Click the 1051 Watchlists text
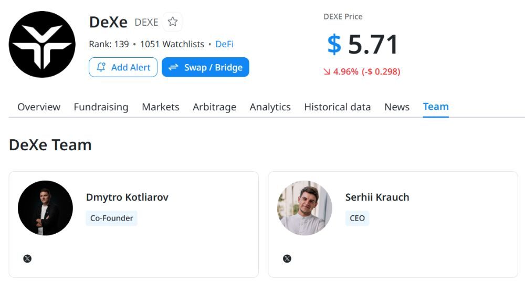Image resolution: width=525 pixels, height=281 pixels. pos(172,44)
